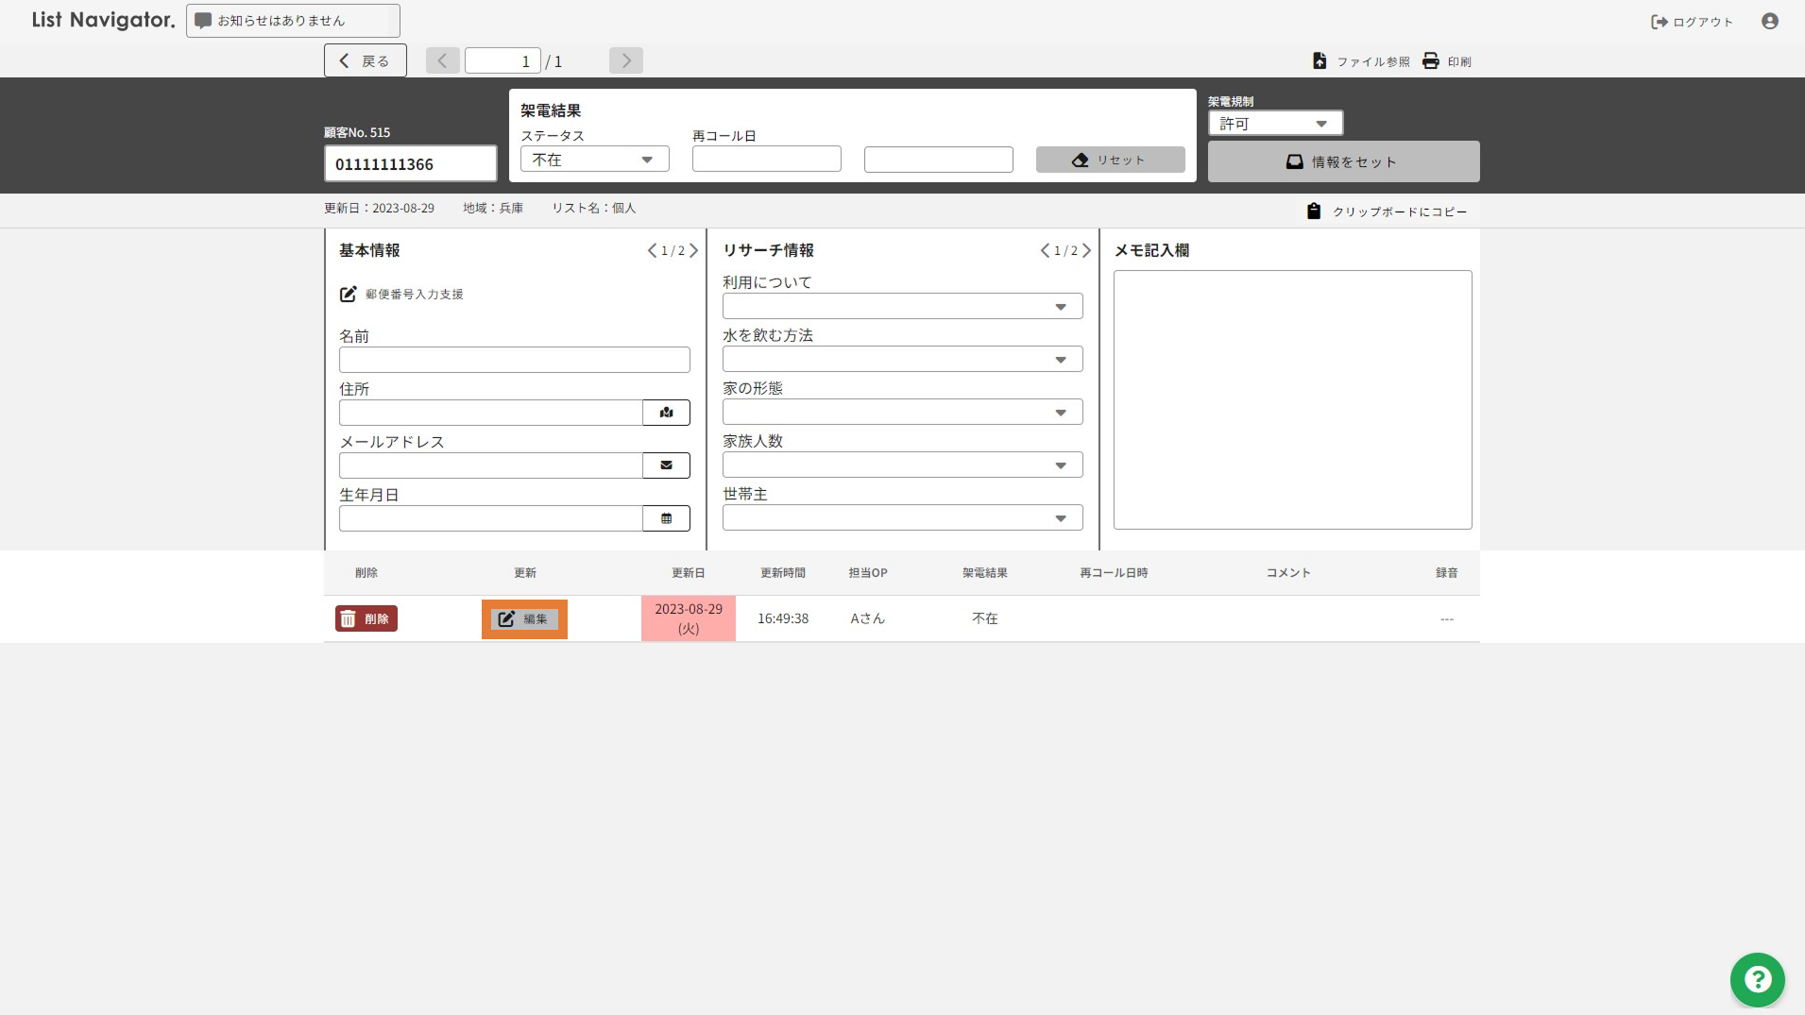Go to next page of リサーチ情報 panel

pyautogui.click(x=1086, y=251)
